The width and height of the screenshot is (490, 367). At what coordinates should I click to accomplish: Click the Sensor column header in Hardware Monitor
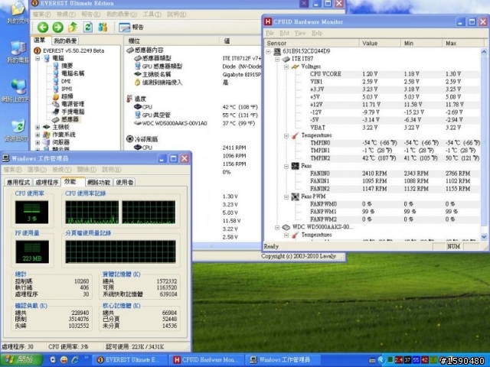(x=312, y=43)
